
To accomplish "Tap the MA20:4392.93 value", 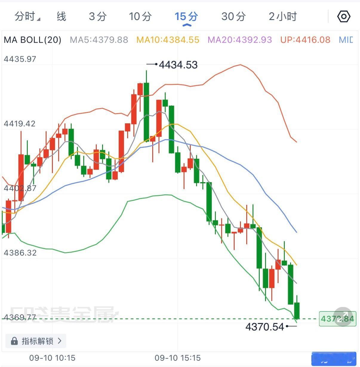I will pos(240,40).
